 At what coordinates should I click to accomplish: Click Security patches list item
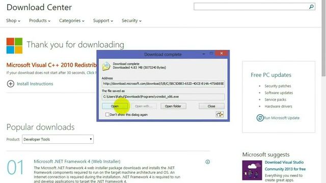coord(278,86)
